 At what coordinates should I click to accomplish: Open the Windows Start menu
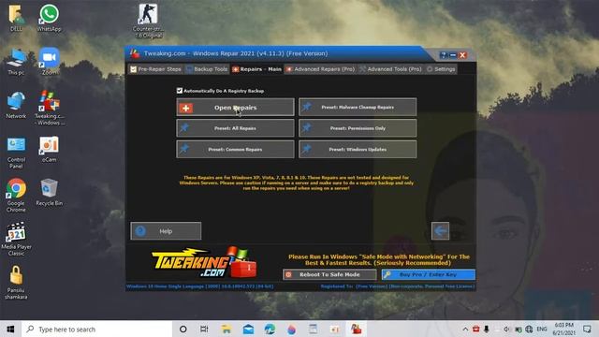[x=10, y=329]
